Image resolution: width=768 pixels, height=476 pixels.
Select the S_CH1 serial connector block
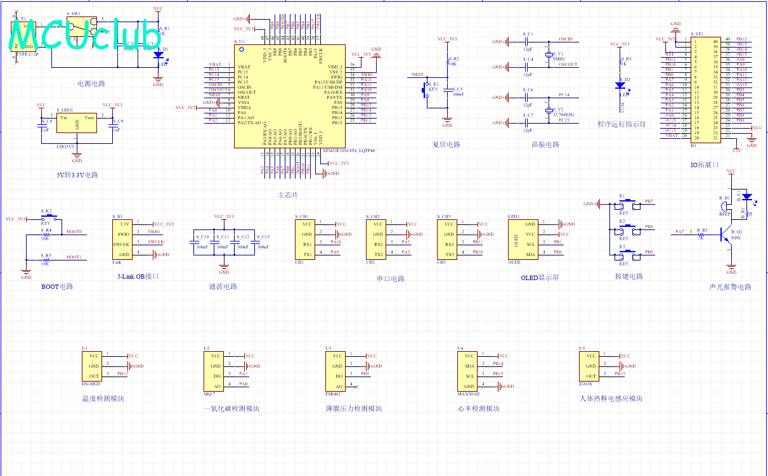[306, 239]
